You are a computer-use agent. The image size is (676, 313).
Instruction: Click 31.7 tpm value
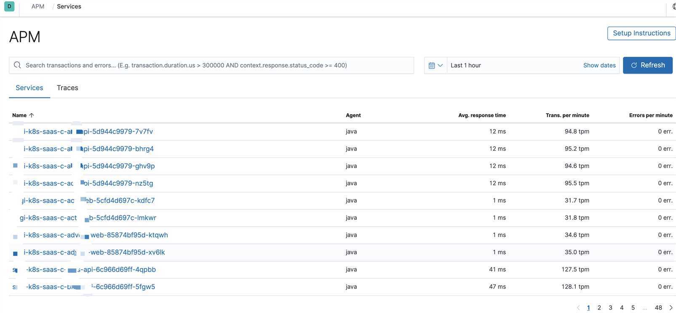click(x=577, y=201)
